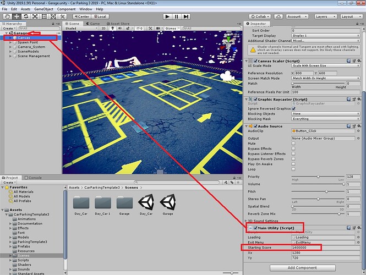
Task: Toggle Canvas Scaler component checkbox
Action: point(255,61)
